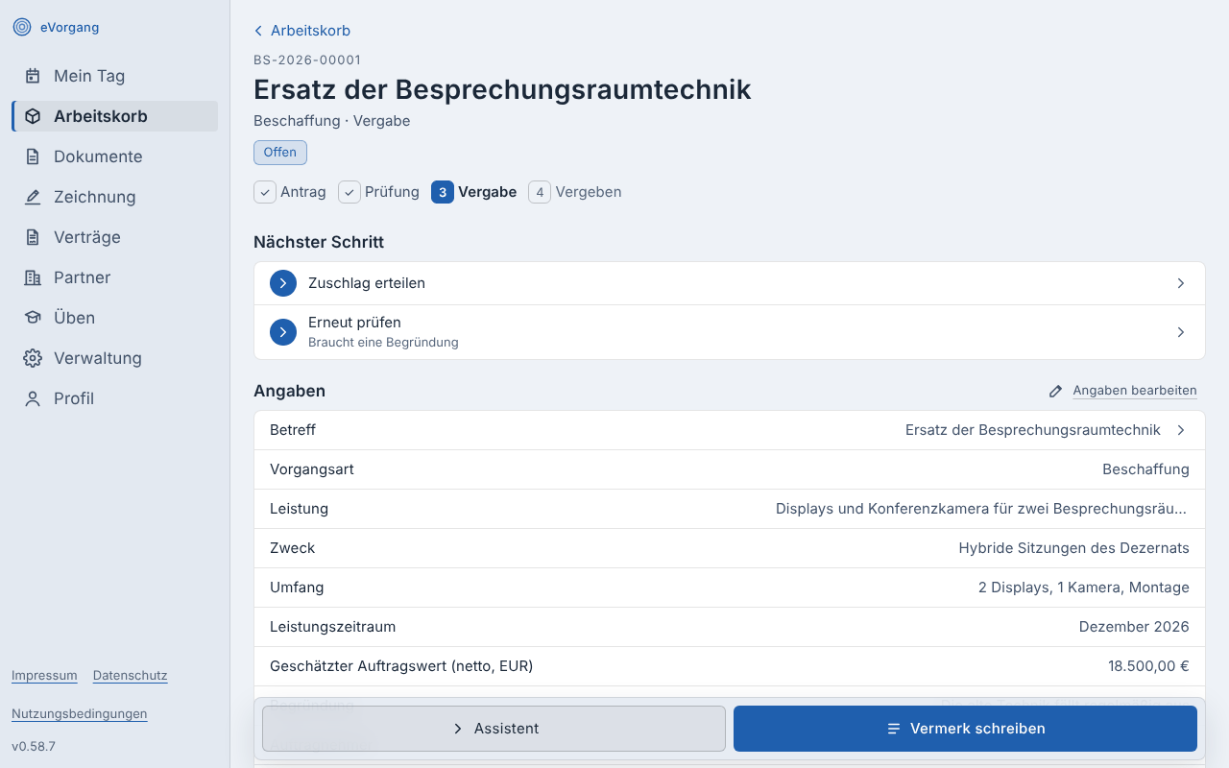The image size is (1229, 768).
Task: Click the Offen status badge
Action: pos(280,153)
